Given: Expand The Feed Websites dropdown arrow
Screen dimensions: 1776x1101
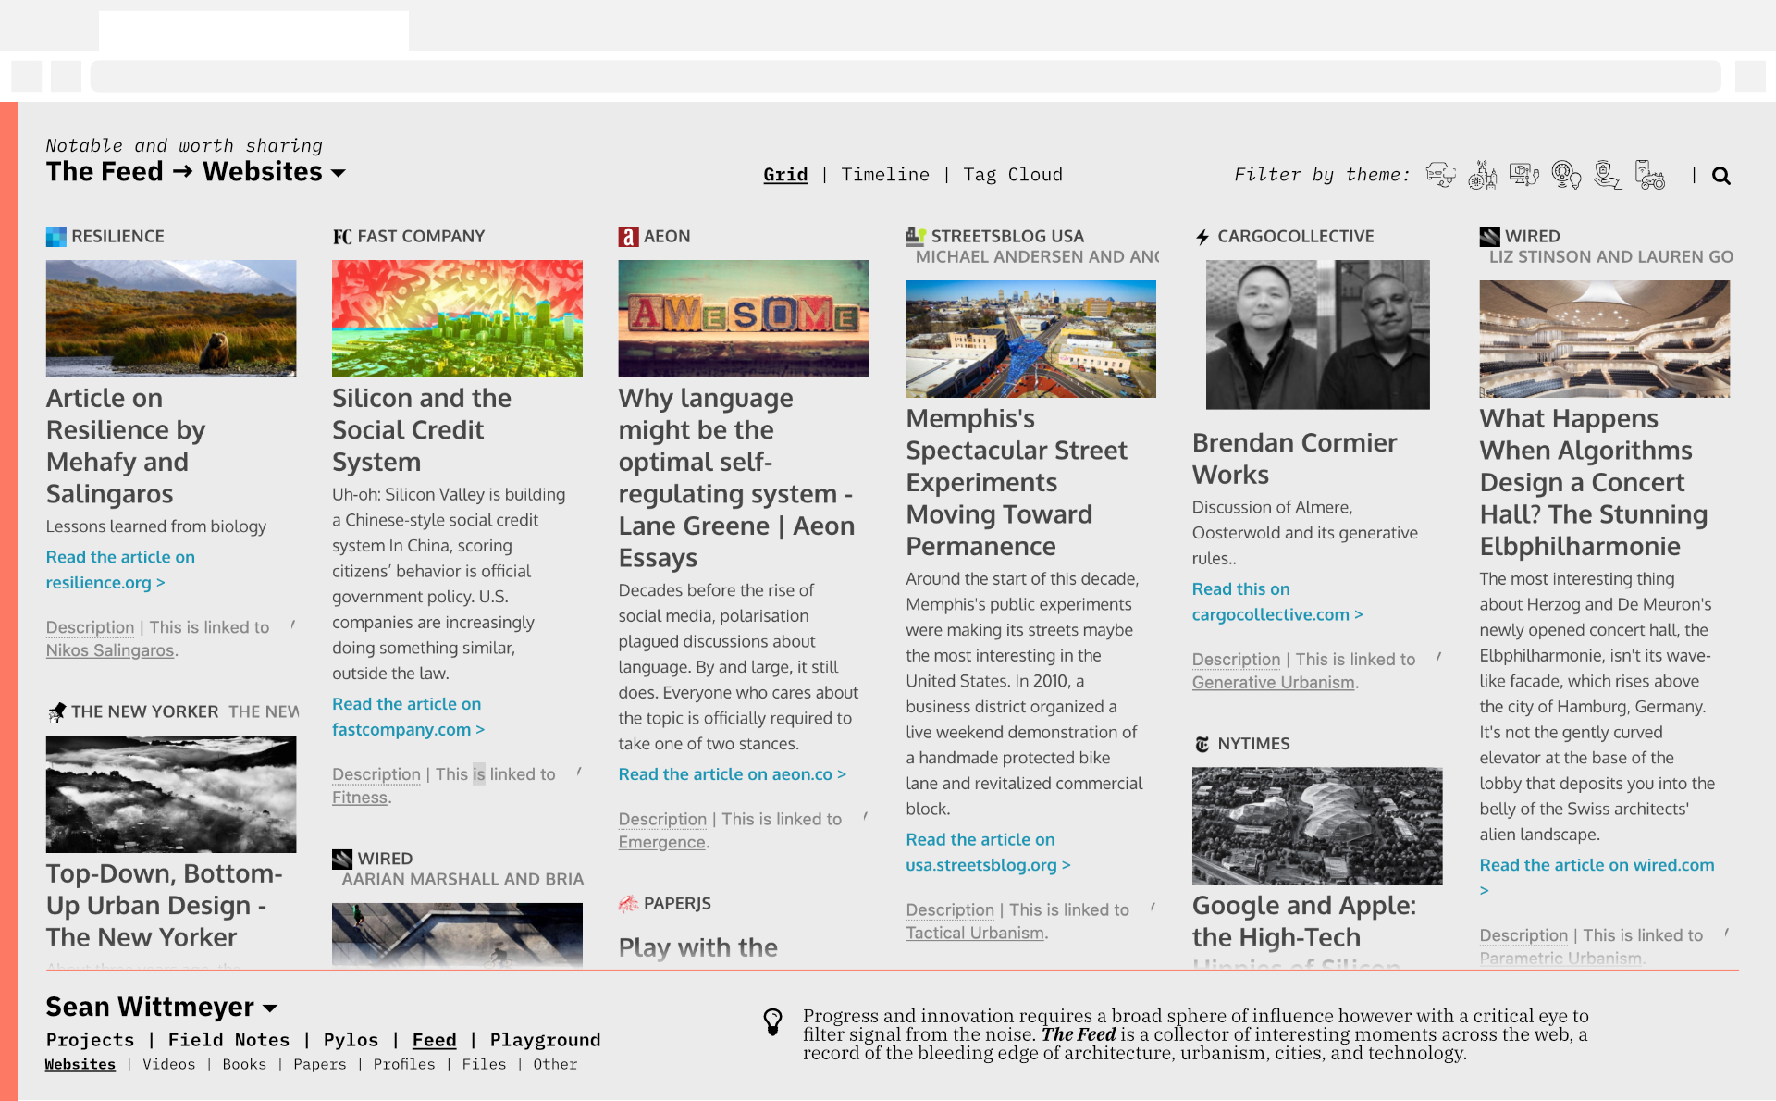Looking at the screenshot, I should point(339,173).
